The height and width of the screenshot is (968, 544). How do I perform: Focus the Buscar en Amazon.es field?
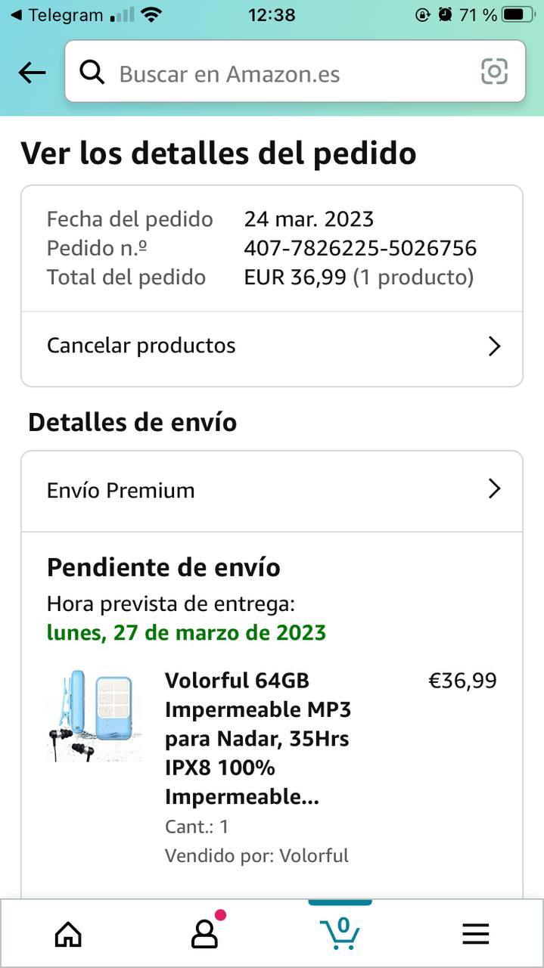288,73
